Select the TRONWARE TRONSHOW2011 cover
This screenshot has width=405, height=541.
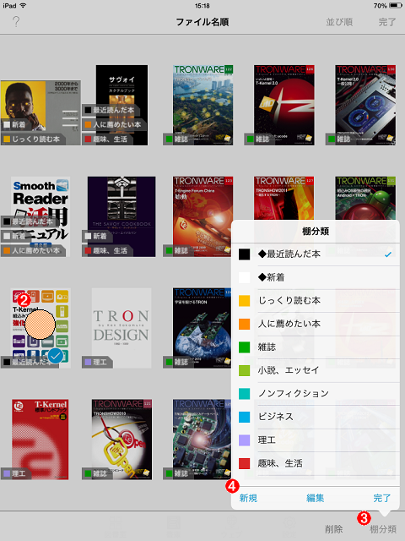pyautogui.click(x=284, y=198)
